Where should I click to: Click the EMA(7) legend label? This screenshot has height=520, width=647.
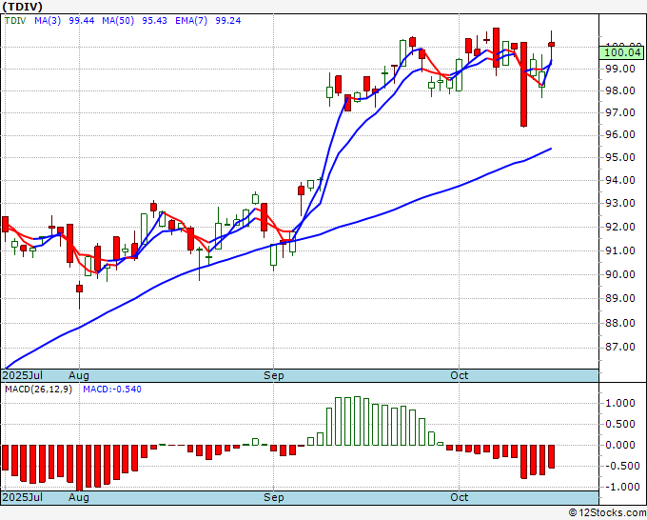point(191,21)
